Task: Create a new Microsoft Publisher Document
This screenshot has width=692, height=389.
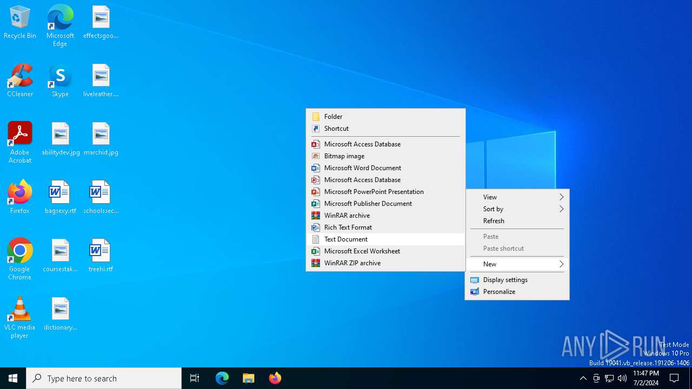Action: click(x=385, y=204)
